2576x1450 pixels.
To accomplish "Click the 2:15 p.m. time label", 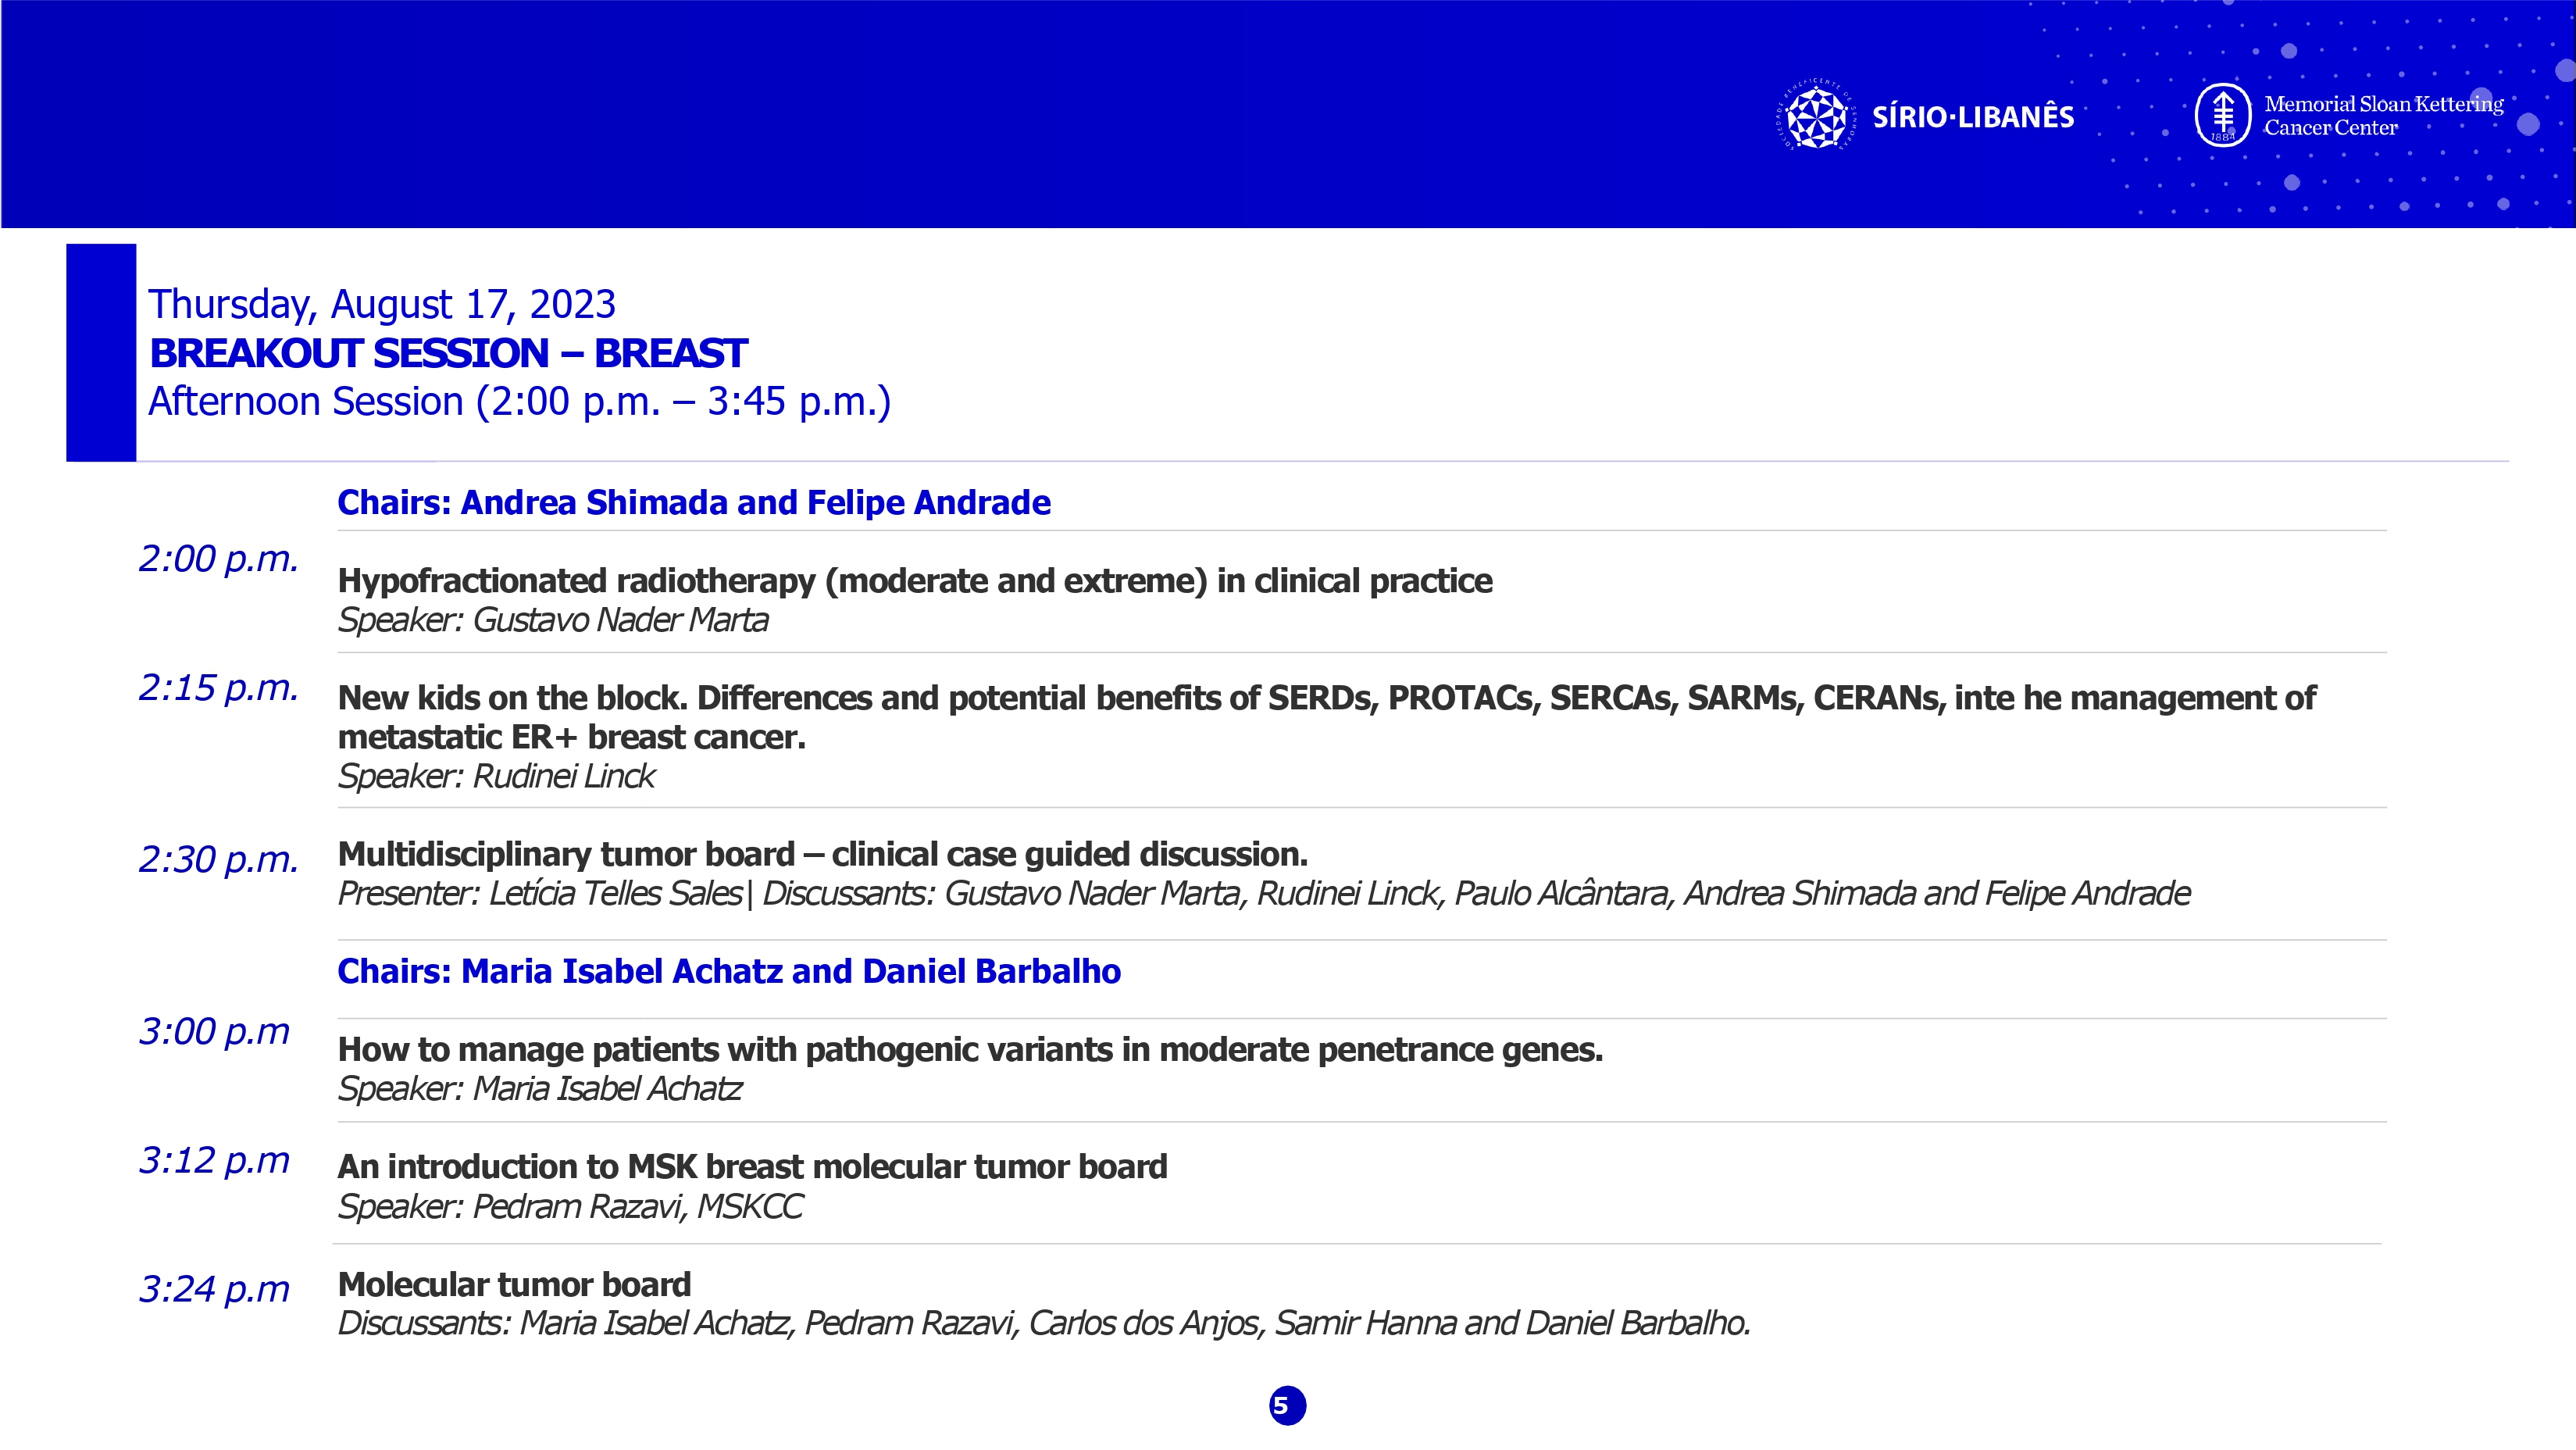I will pos(219,688).
